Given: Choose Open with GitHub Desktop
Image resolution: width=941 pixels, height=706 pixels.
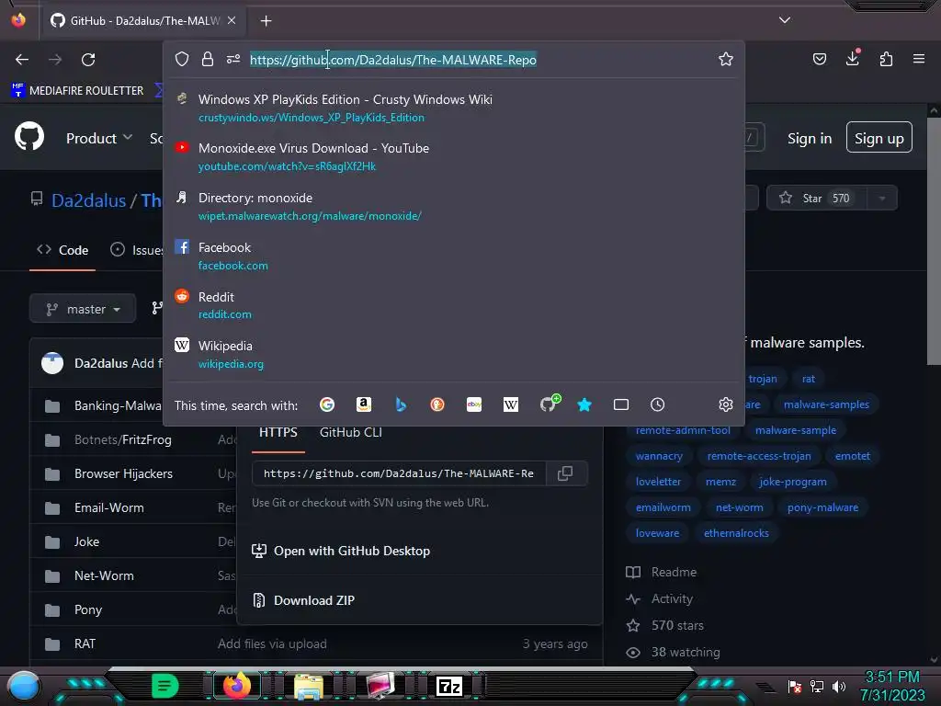Looking at the screenshot, I should (341, 552).
